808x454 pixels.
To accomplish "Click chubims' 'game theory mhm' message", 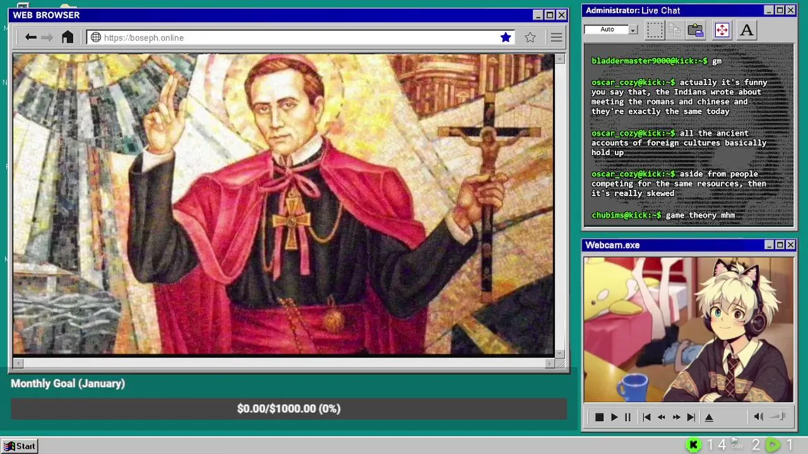I will pos(663,215).
